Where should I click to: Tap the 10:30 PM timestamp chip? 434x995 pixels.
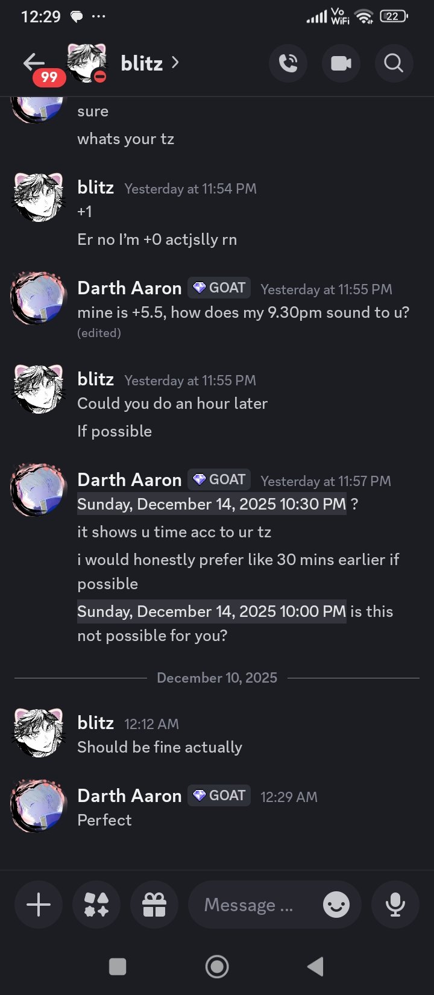click(x=212, y=504)
